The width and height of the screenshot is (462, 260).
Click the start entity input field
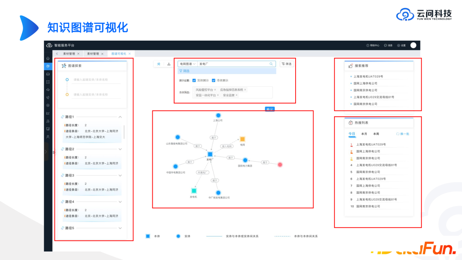pos(97,80)
